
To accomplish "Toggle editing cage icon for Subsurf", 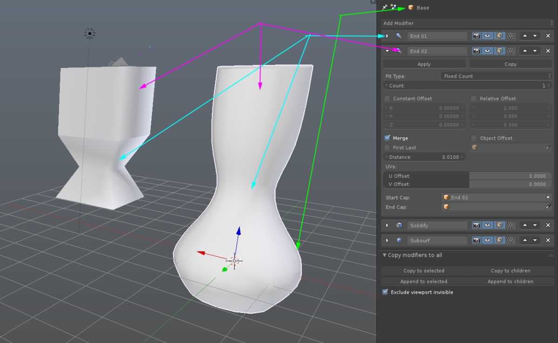I will coord(511,241).
